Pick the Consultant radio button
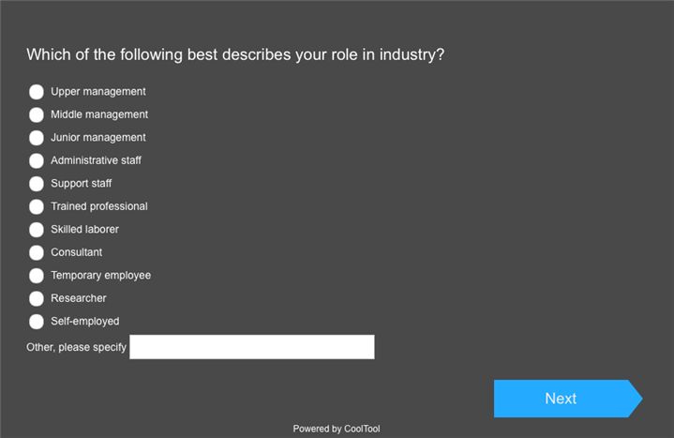This screenshot has width=674, height=438. coord(37,252)
